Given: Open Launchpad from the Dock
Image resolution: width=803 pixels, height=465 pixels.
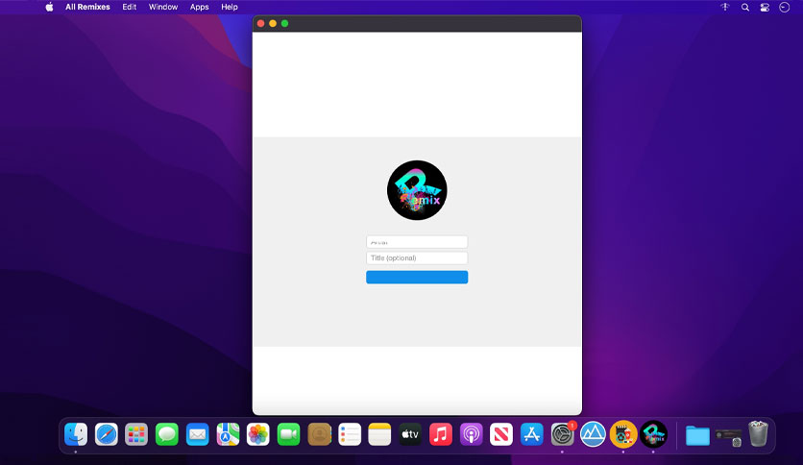Looking at the screenshot, I should (x=136, y=435).
